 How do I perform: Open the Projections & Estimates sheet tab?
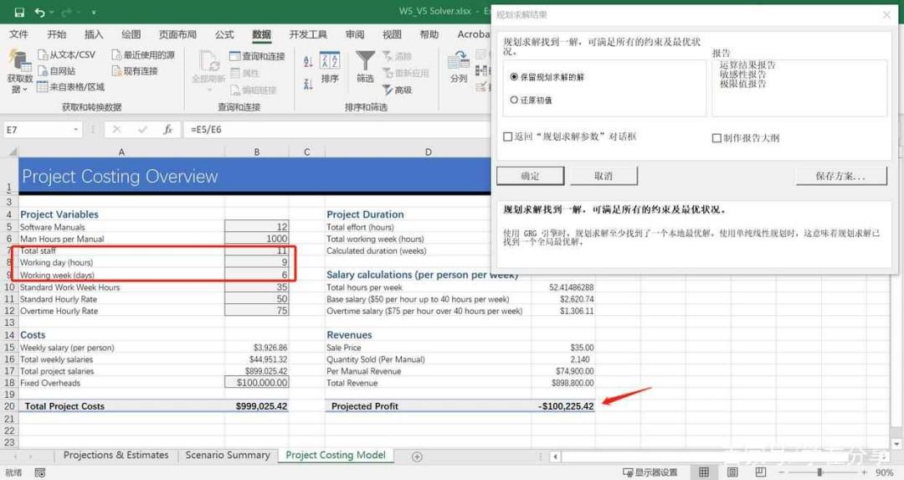[116, 455]
